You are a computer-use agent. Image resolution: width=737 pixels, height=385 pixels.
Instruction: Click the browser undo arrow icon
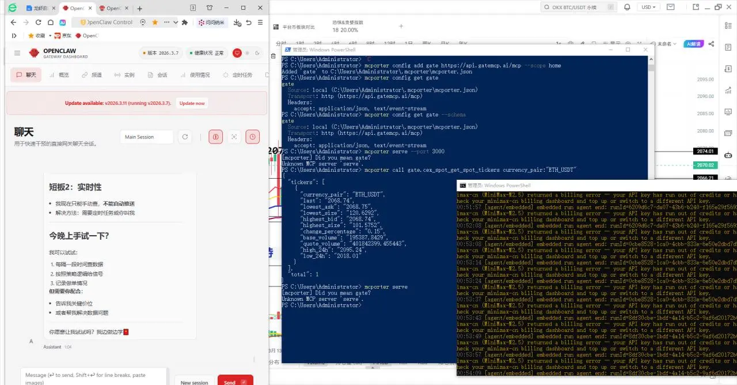click(x=248, y=22)
